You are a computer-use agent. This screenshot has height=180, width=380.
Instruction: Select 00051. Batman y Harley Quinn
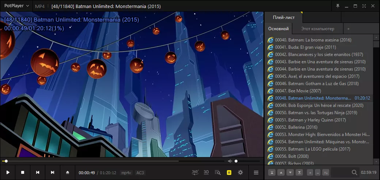click(x=319, y=120)
